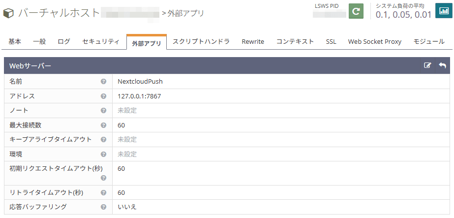The image size is (454, 218).
Task: Click help icon for リトライタイムアウト(秒)
Action: tap(103, 193)
